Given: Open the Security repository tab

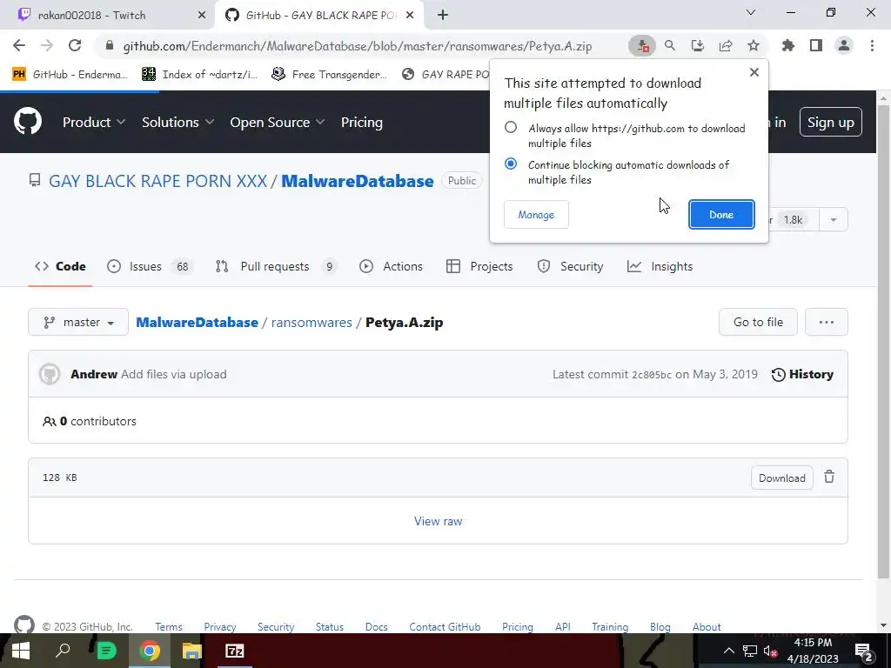Looking at the screenshot, I should tap(571, 266).
